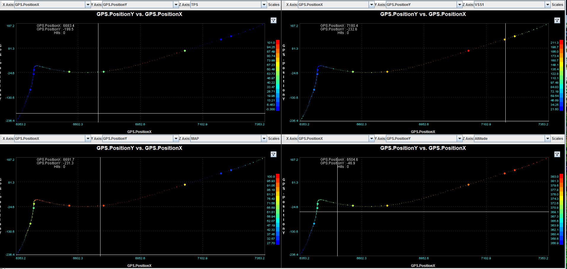
Task: Open the filter icon in the MAP plot
Action: click(x=273, y=154)
